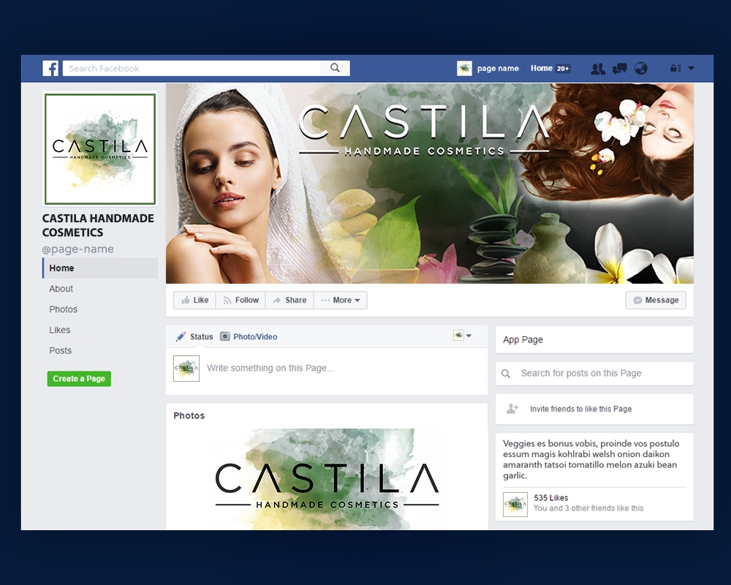Open the More dropdown menu
The image size is (731, 585).
(x=340, y=300)
